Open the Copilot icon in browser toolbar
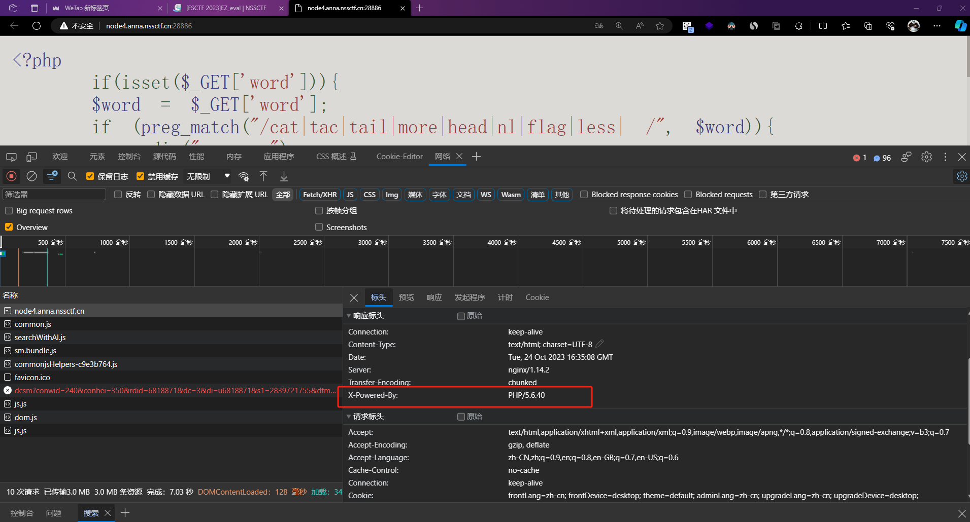970x522 pixels. (960, 26)
